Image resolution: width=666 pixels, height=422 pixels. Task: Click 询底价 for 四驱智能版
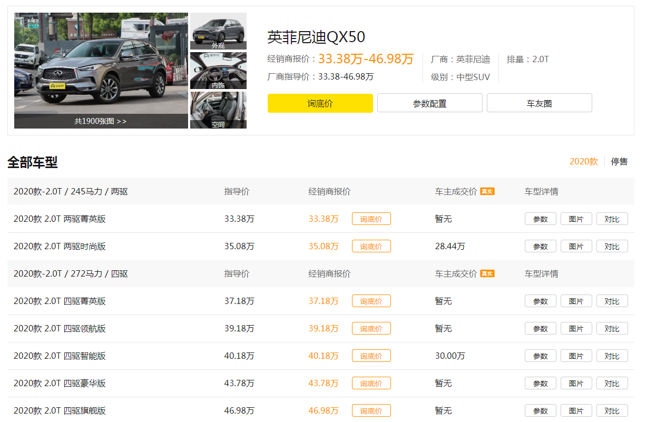371,356
